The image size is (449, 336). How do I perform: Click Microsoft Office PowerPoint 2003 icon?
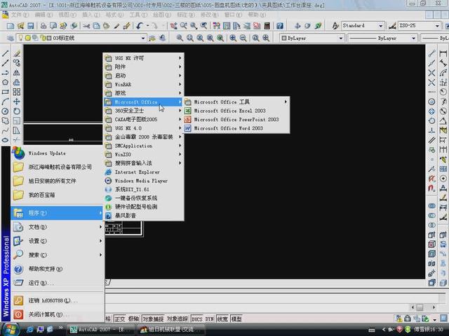187,120
